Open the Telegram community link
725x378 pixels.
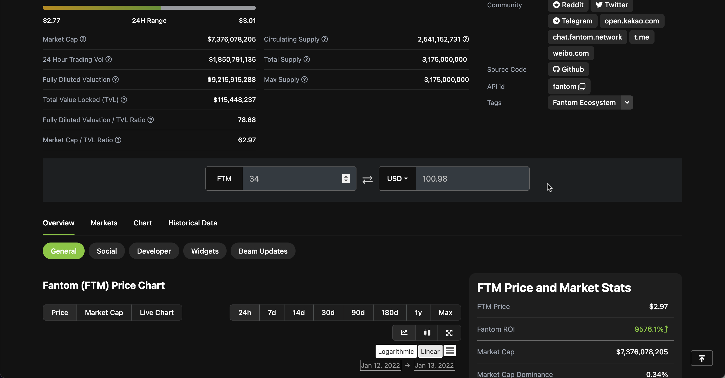click(x=572, y=21)
